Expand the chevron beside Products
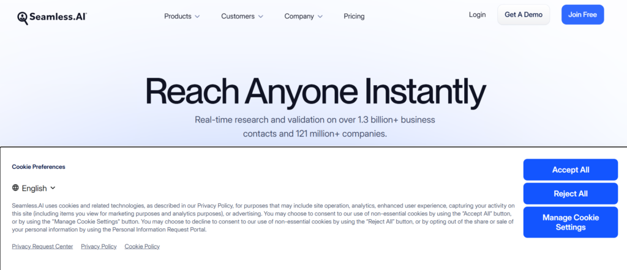 click(197, 17)
